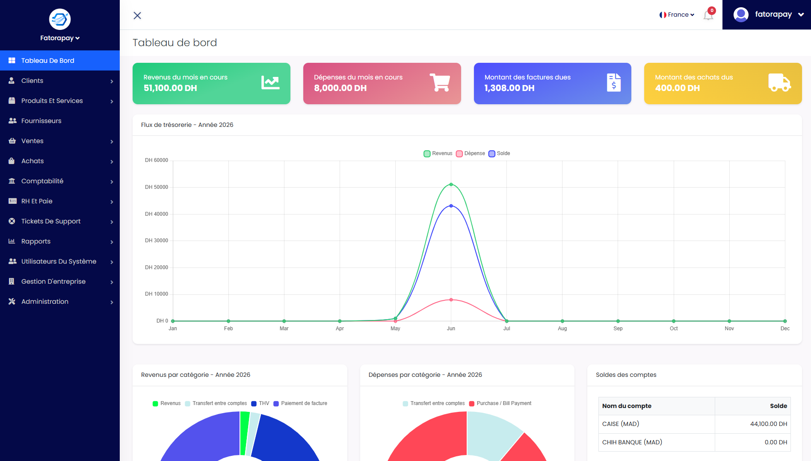Open Montant des achats dus card

[723, 83]
